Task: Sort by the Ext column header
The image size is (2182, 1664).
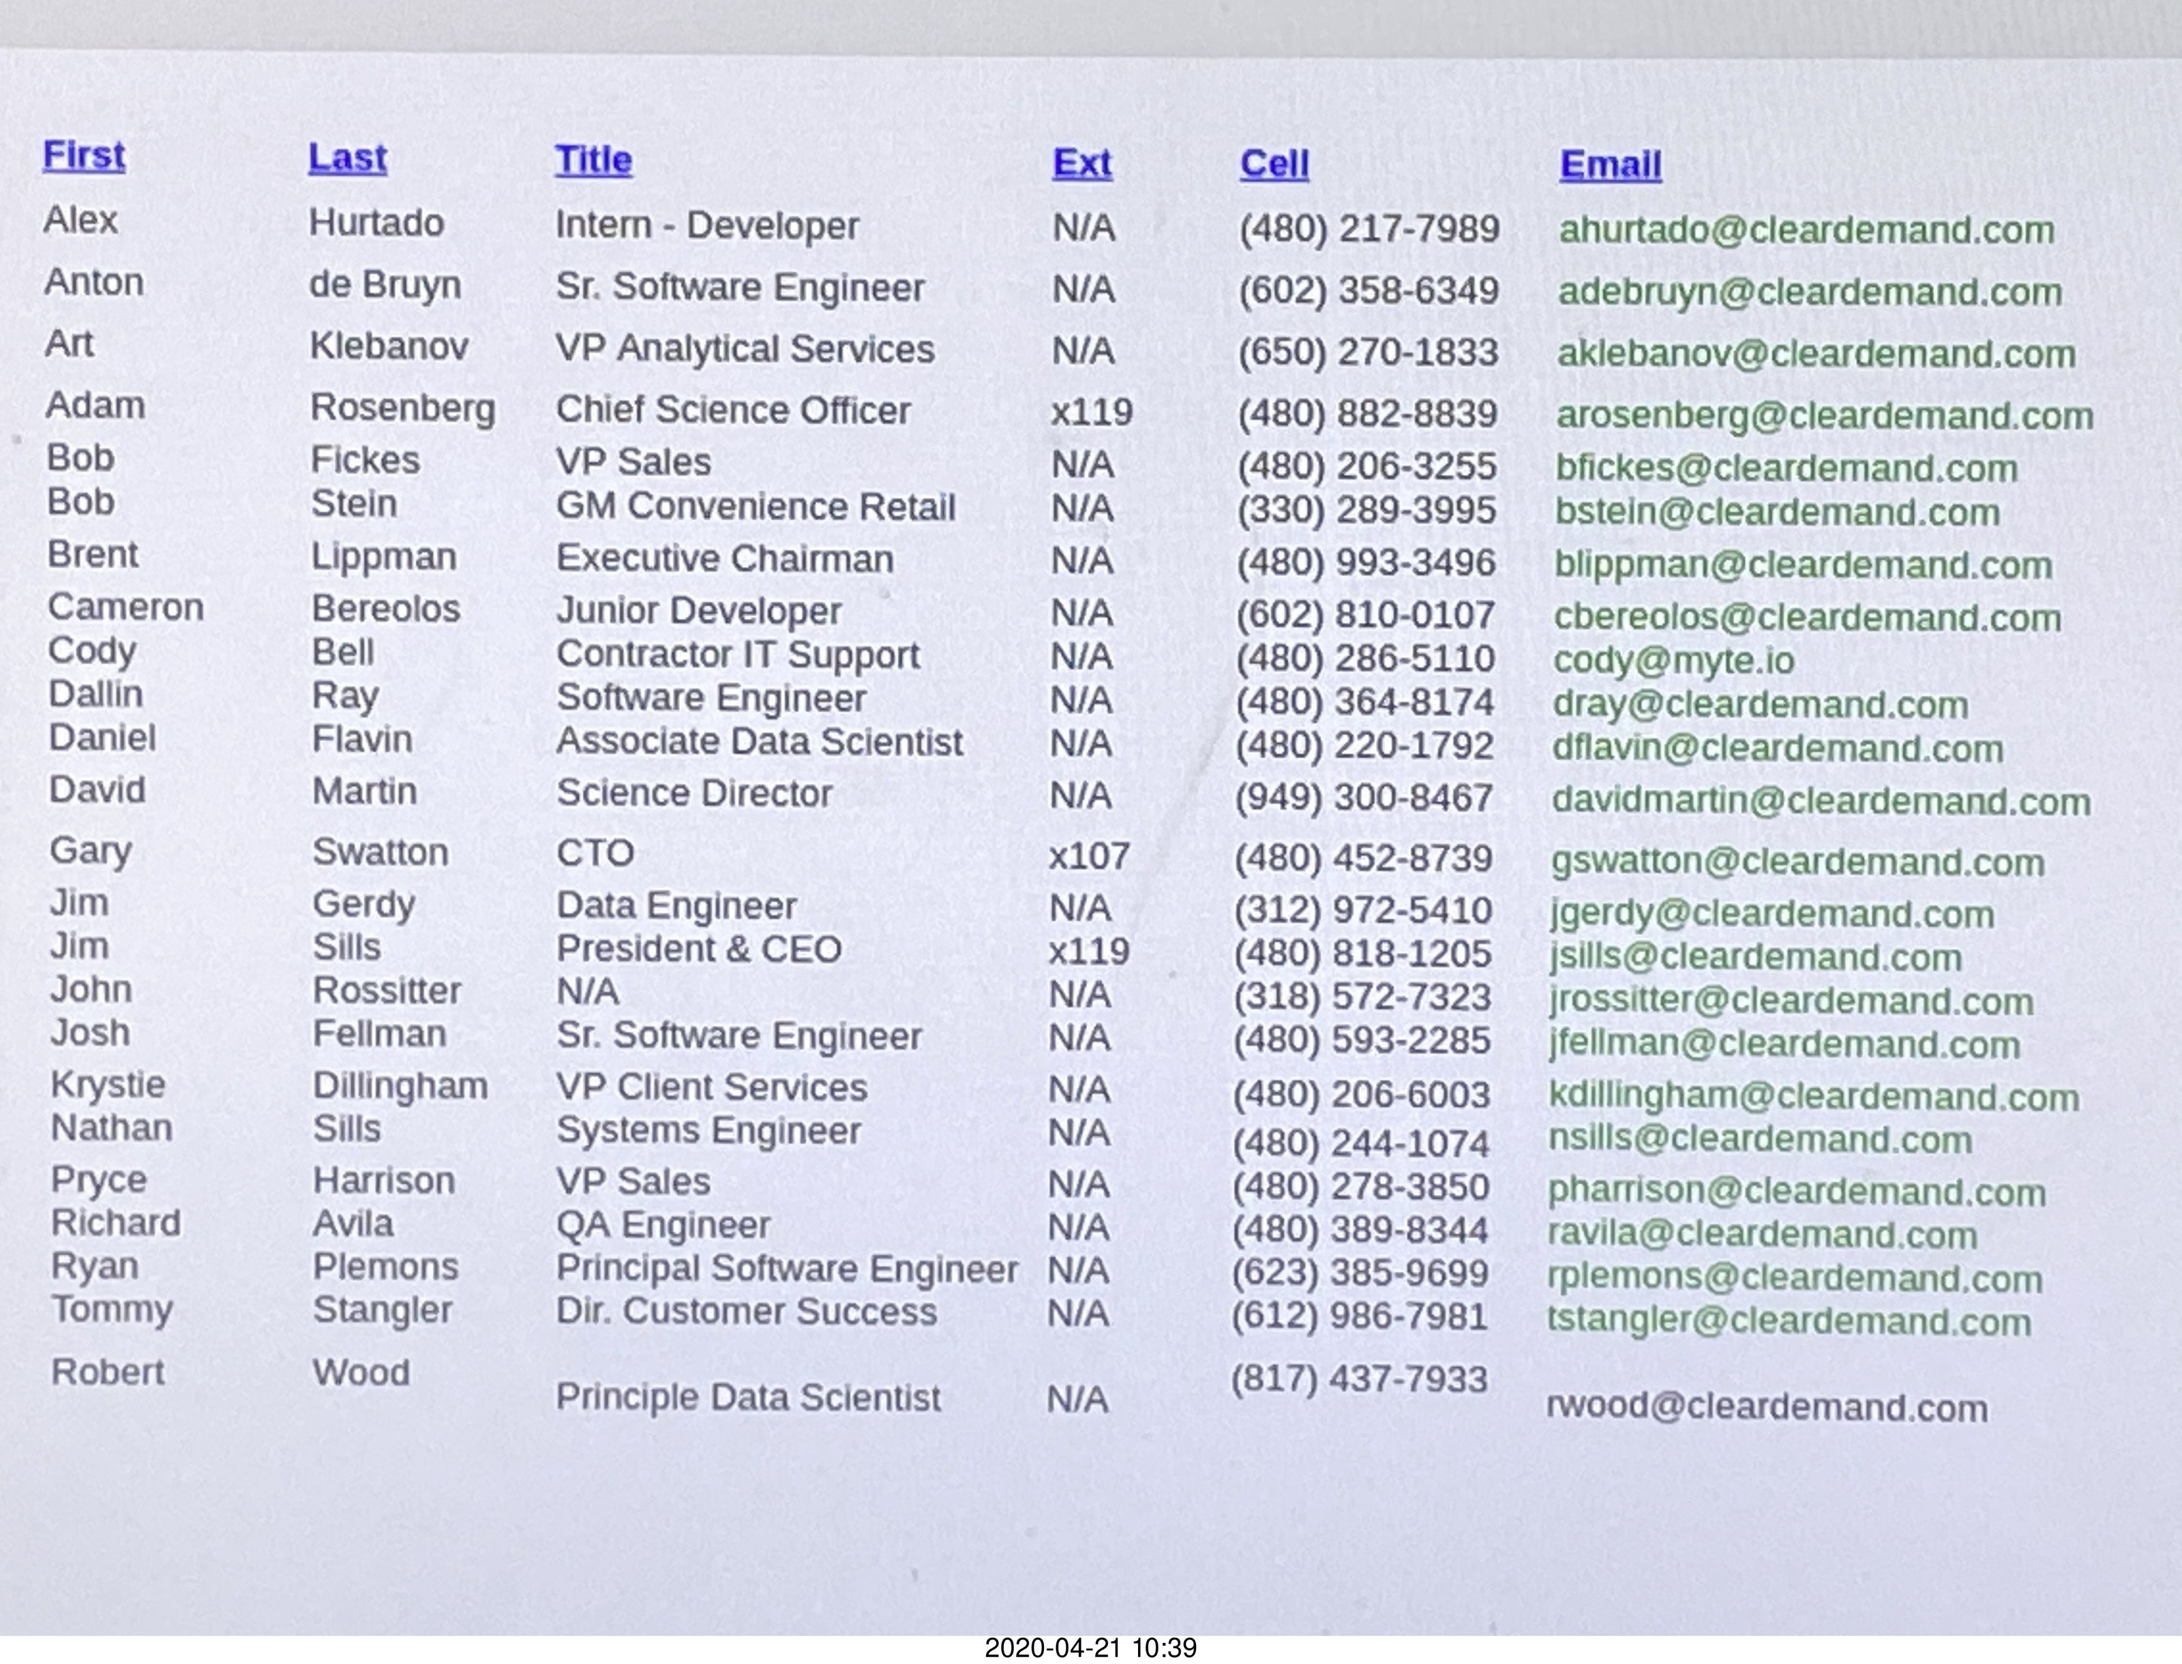Action: click(1081, 164)
